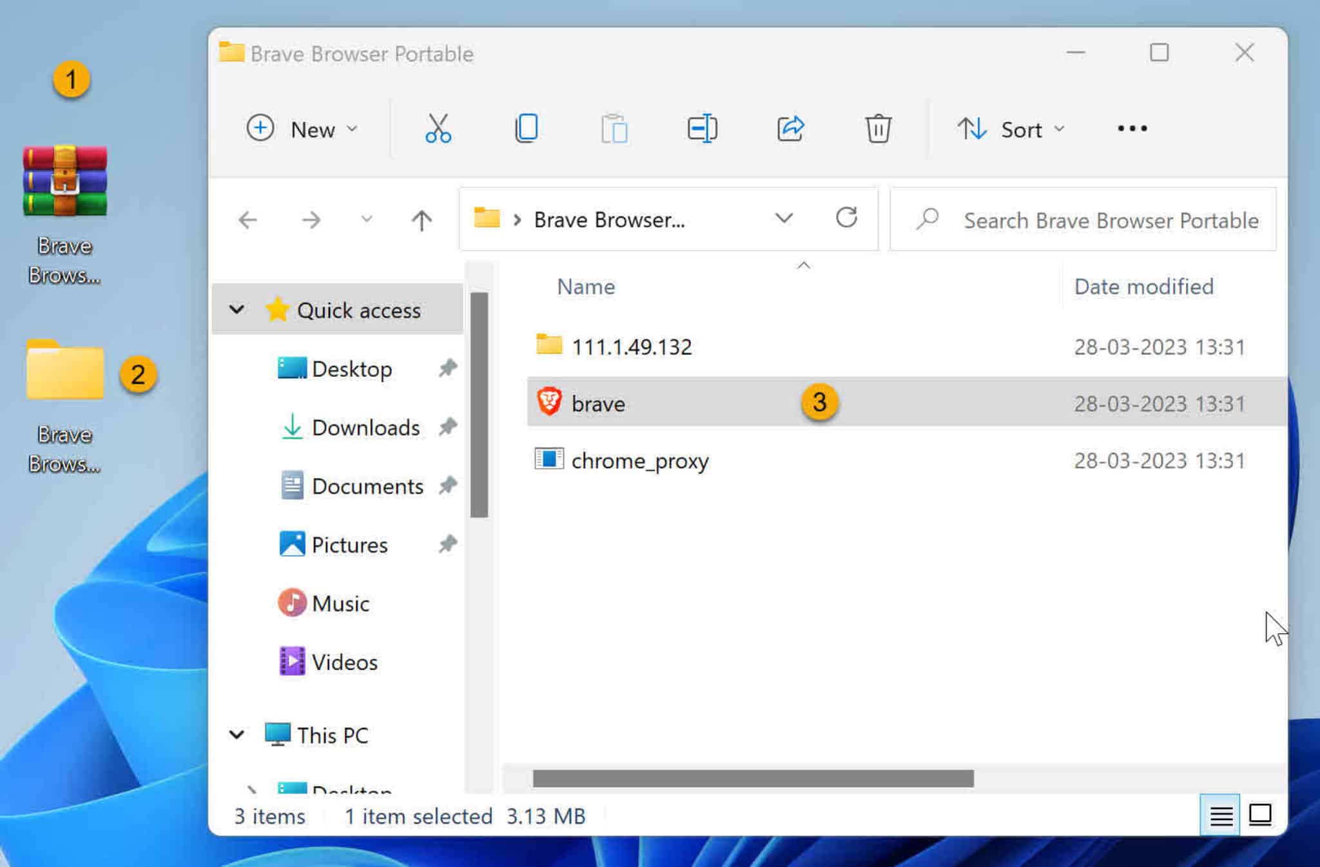Select the chrome_proxy file name
The height and width of the screenshot is (867, 1320).
pyautogui.click(x=639, y=461)
